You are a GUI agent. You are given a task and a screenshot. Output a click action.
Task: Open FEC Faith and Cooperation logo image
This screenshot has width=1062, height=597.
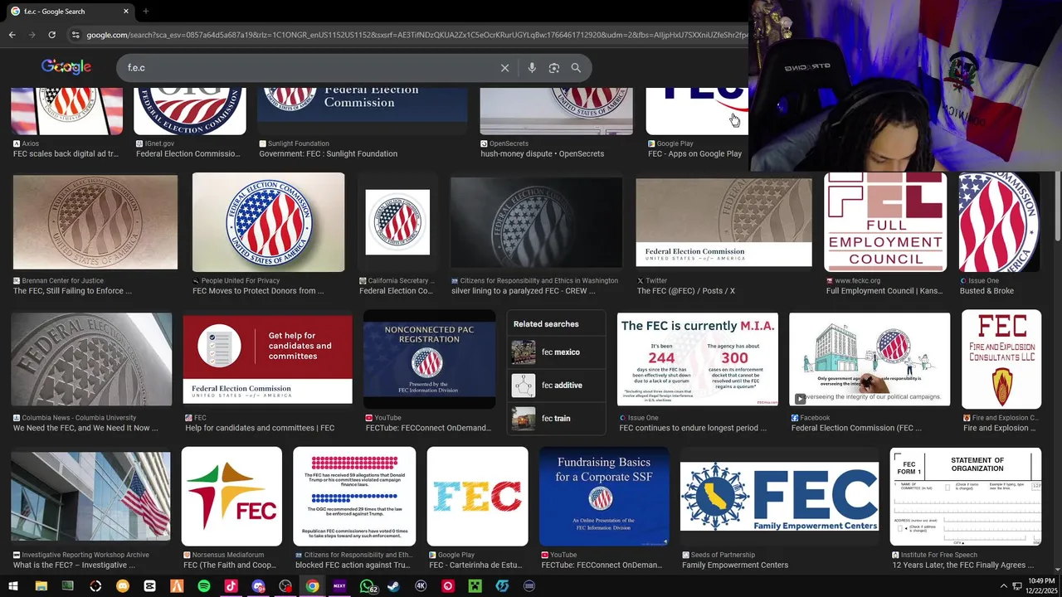click(231, 496)
